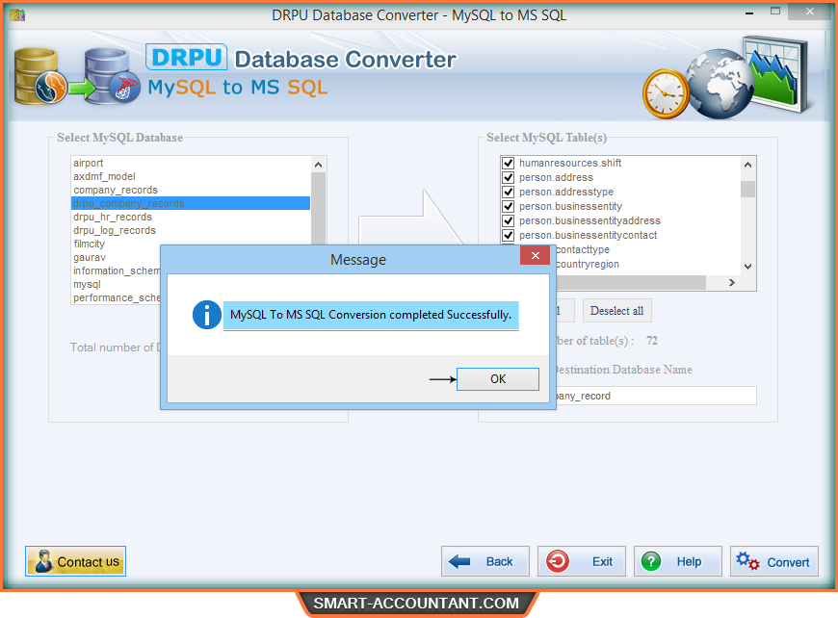
Task: Minimize the Database Converter window
Action: [749, 12]
